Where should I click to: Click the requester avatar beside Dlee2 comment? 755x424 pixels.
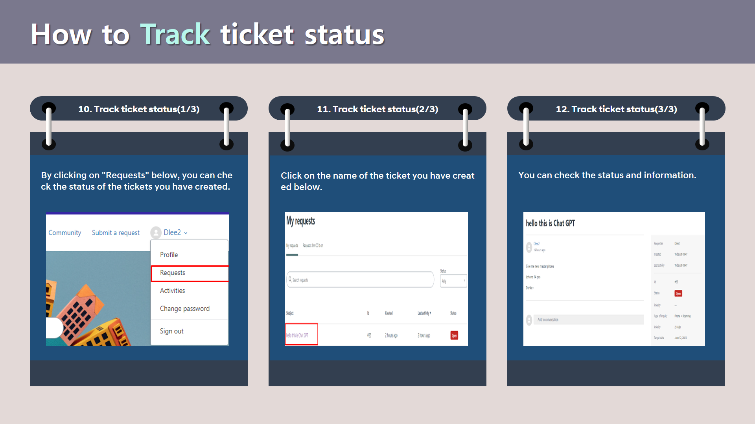coord(529,247)
